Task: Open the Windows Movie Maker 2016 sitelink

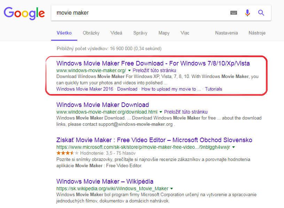Action: coord(85,89)
